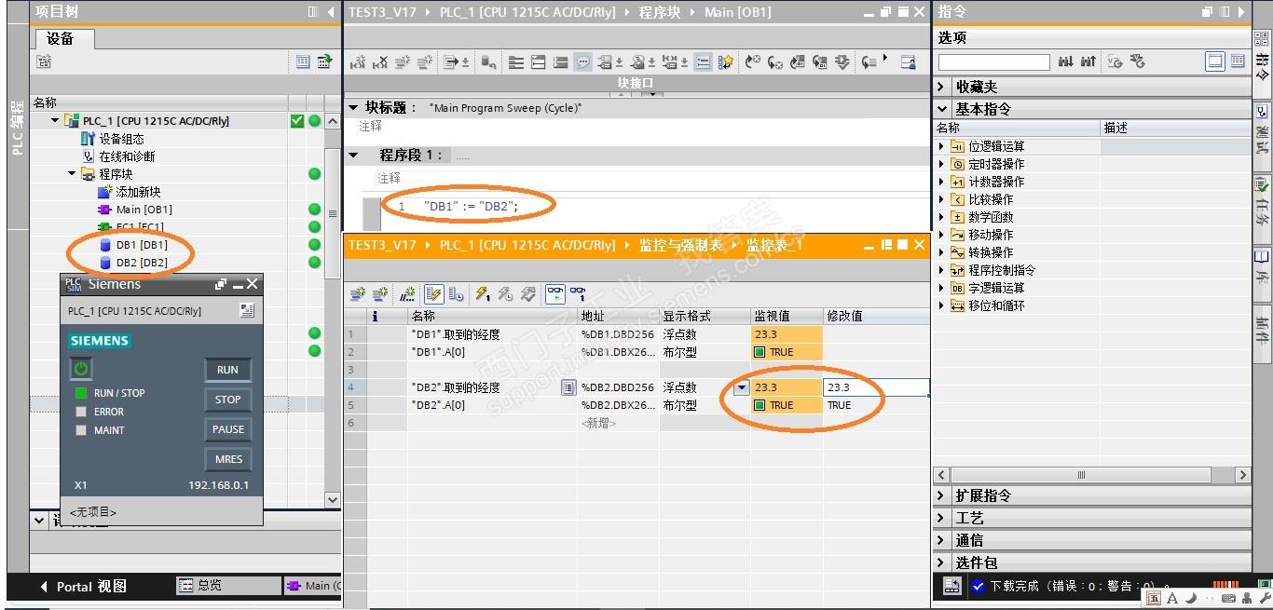Expand the 收藏夹 favorites section
This screenshot has height=610, width=1273.
[x=942, y=87]
